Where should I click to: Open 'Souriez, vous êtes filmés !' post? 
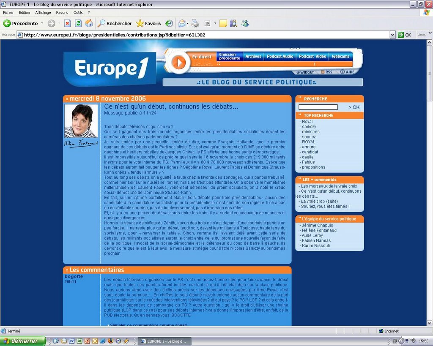click(325, 207)
